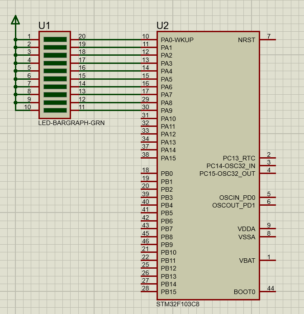Click the PA9 pin label
This screenshot has width=304, height=314.
[x=166, y=111]
